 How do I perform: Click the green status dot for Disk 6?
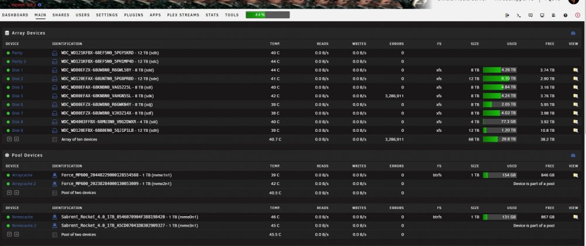(x=8, y=105)
